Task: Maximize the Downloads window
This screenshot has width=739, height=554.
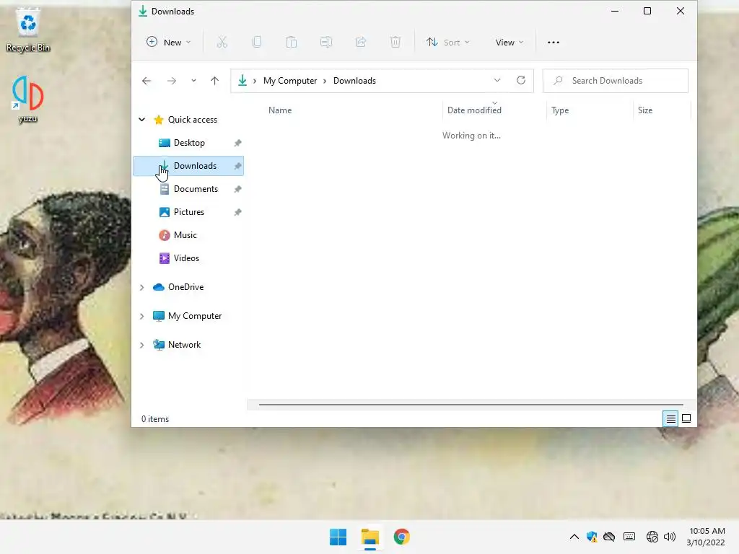Action: click(x=647, y=11)
